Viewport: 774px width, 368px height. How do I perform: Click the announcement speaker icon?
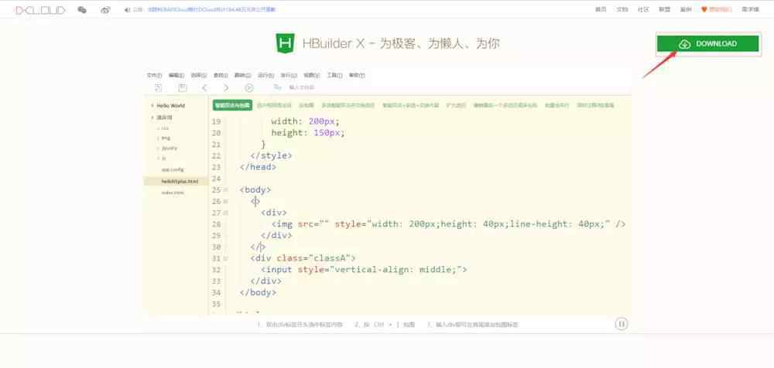click(128, 10)
